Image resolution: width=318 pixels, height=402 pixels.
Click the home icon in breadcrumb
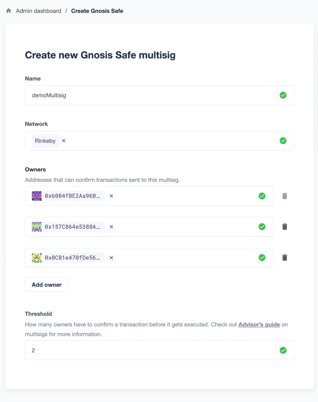[9, 11]
